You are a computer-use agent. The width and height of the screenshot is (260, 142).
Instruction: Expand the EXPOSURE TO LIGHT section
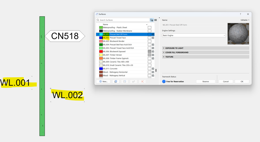point(206,48)
